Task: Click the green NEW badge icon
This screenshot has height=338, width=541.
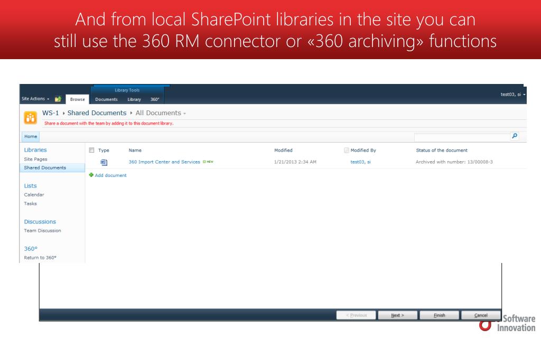Action: click(x=208, y=162)
